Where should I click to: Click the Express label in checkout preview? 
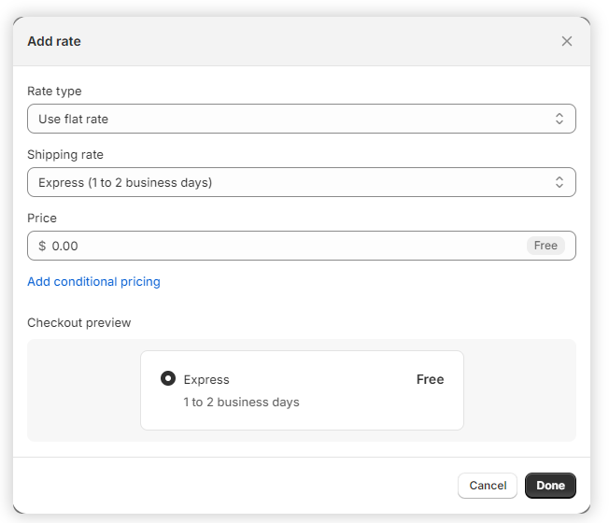pos(206,379)
